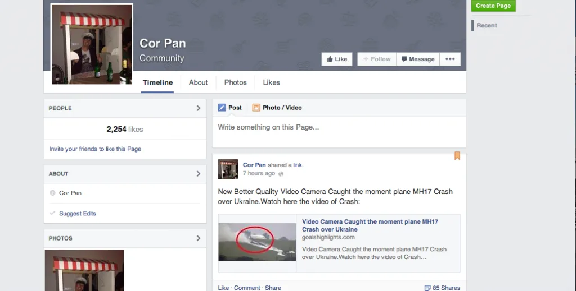Like the Cor Pan page
Screen dimensions: 576x291
[336, 59]
